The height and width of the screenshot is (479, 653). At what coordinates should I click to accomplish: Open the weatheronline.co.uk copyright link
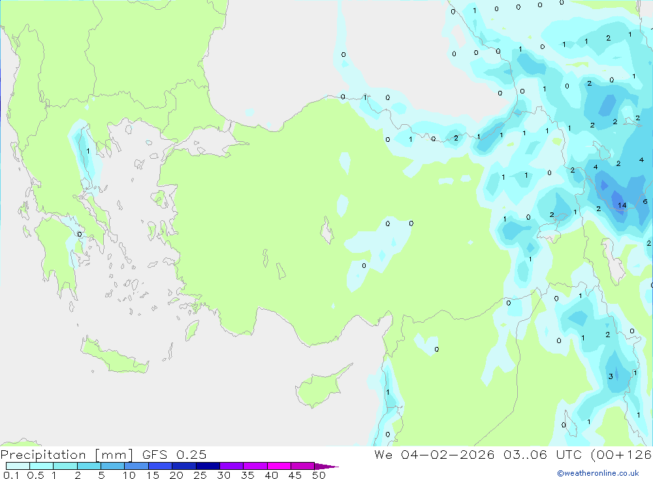click(598, 473)
